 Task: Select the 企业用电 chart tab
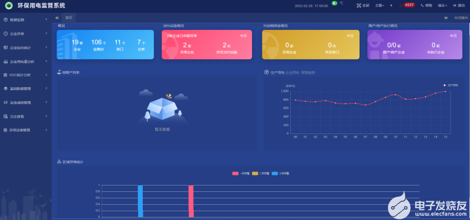pyautogui.click(x=293, y=73)
